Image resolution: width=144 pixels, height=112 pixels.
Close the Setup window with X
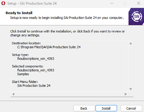138,3
